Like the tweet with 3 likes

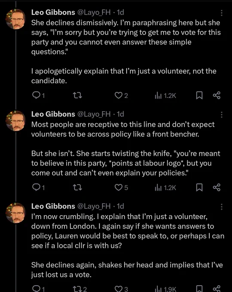pos(121,289)
